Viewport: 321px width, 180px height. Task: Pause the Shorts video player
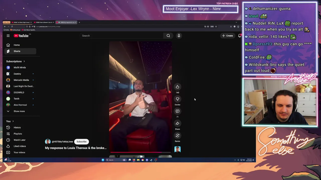140,97
